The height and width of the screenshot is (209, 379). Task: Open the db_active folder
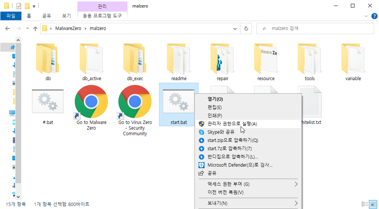(91, 59)
